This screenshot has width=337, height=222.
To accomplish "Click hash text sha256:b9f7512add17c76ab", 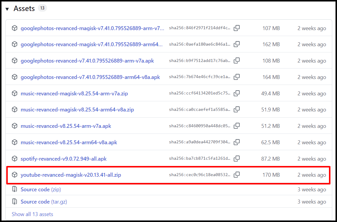I will click(x=200, y=61).
